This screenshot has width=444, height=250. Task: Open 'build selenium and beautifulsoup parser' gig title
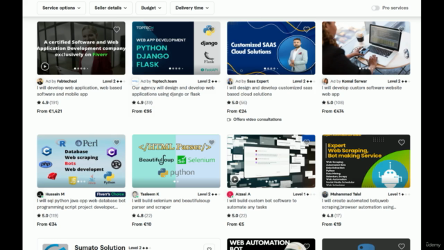click(171, 203)
